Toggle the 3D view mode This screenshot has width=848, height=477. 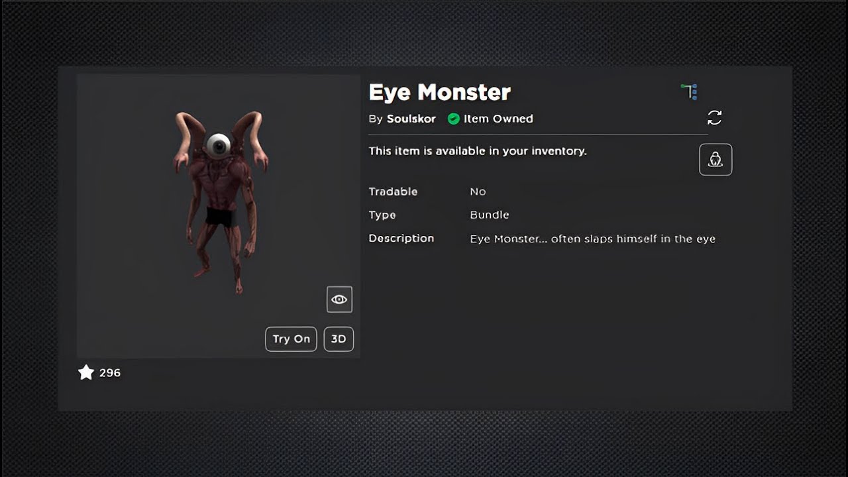point(339,339)
